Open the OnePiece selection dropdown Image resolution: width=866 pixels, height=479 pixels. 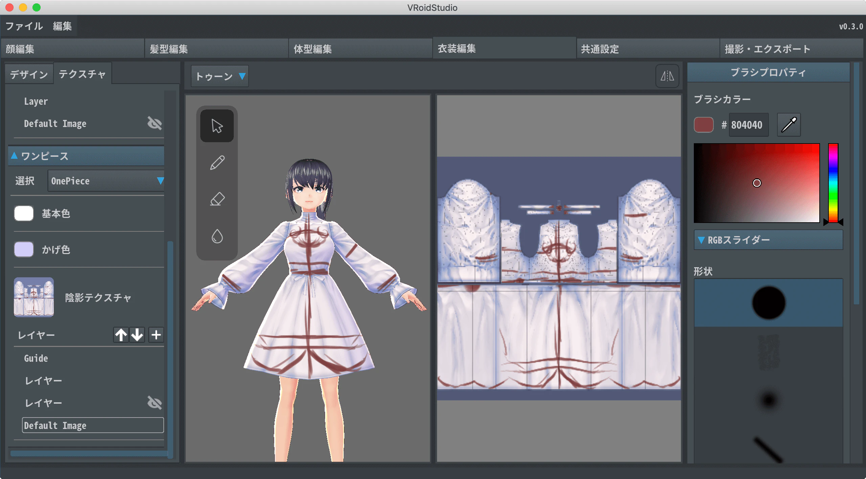[x=106, y=181]
